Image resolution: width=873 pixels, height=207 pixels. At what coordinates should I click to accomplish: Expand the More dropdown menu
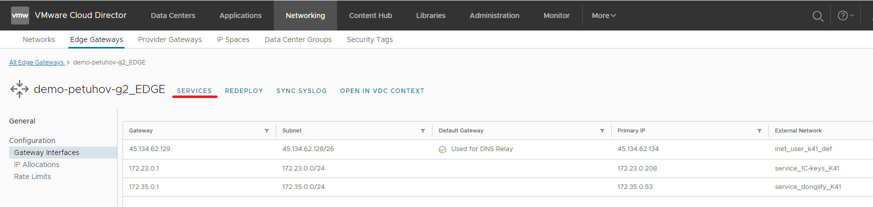[604, 15]
